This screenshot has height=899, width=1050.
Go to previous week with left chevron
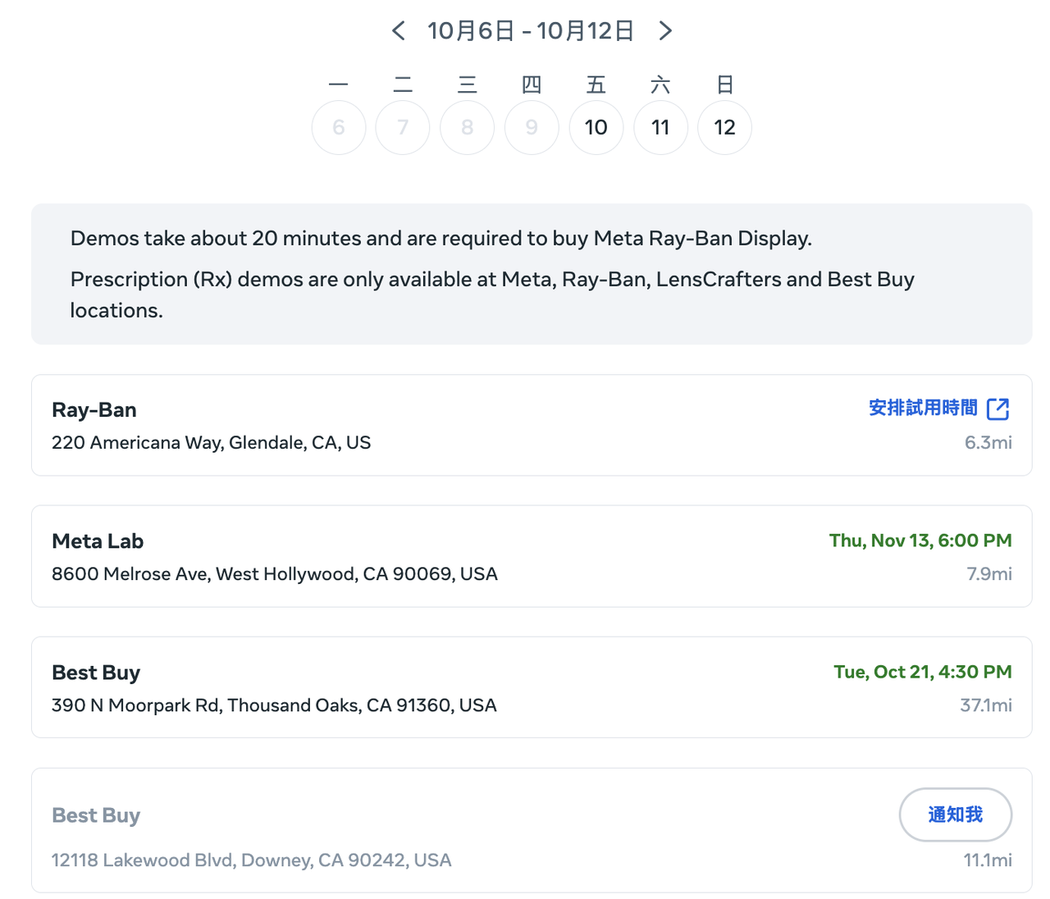(x=399, y=31)
